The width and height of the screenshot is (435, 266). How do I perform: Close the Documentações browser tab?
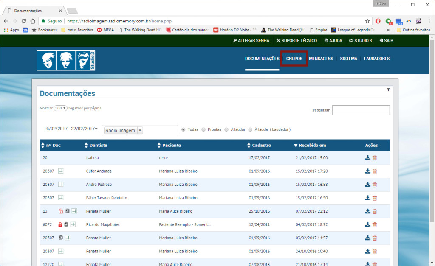pyautogui.click(x=60, y=11)
